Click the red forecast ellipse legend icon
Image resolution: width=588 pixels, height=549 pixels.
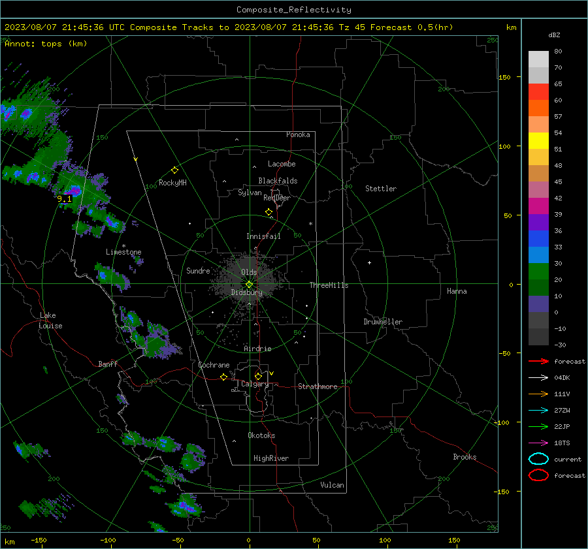pyautogui.click(x=538, y=475)
